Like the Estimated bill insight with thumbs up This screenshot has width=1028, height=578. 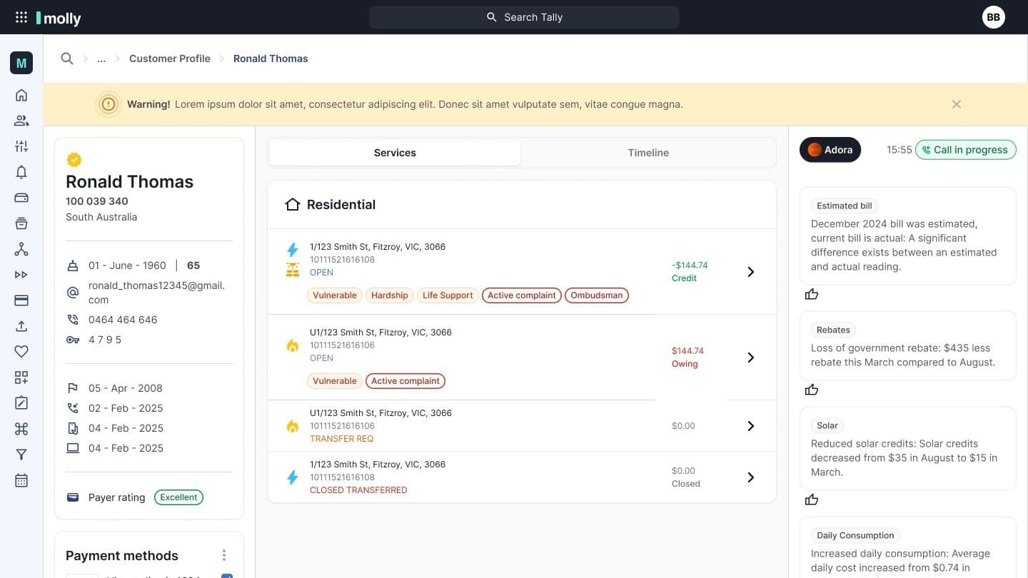click(x=812, y=294)
